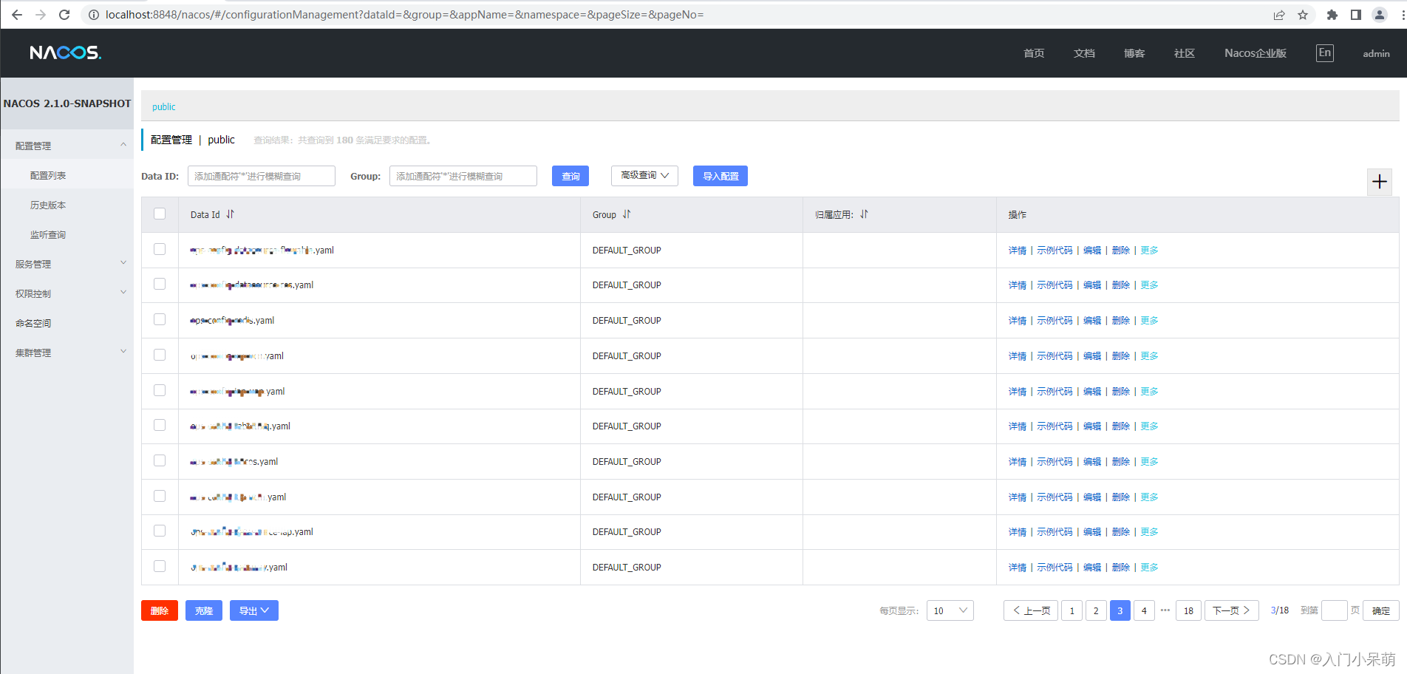Image resolution: width=1407 pixels, height=674 pixels.
Task: Bookmark this page with star icon
Action: tap(1303, 15)
